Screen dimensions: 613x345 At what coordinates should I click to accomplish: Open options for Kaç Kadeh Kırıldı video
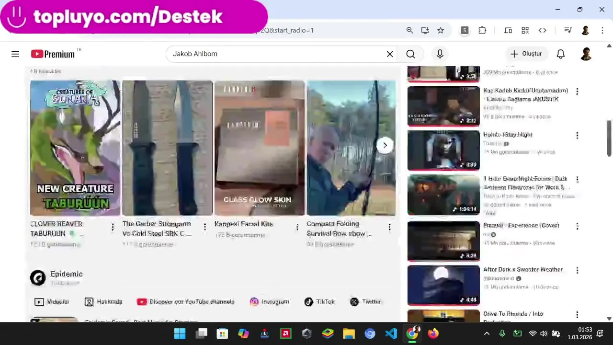[577, 92]
